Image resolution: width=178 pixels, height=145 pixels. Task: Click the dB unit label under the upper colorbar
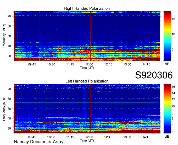pos(167,64)
